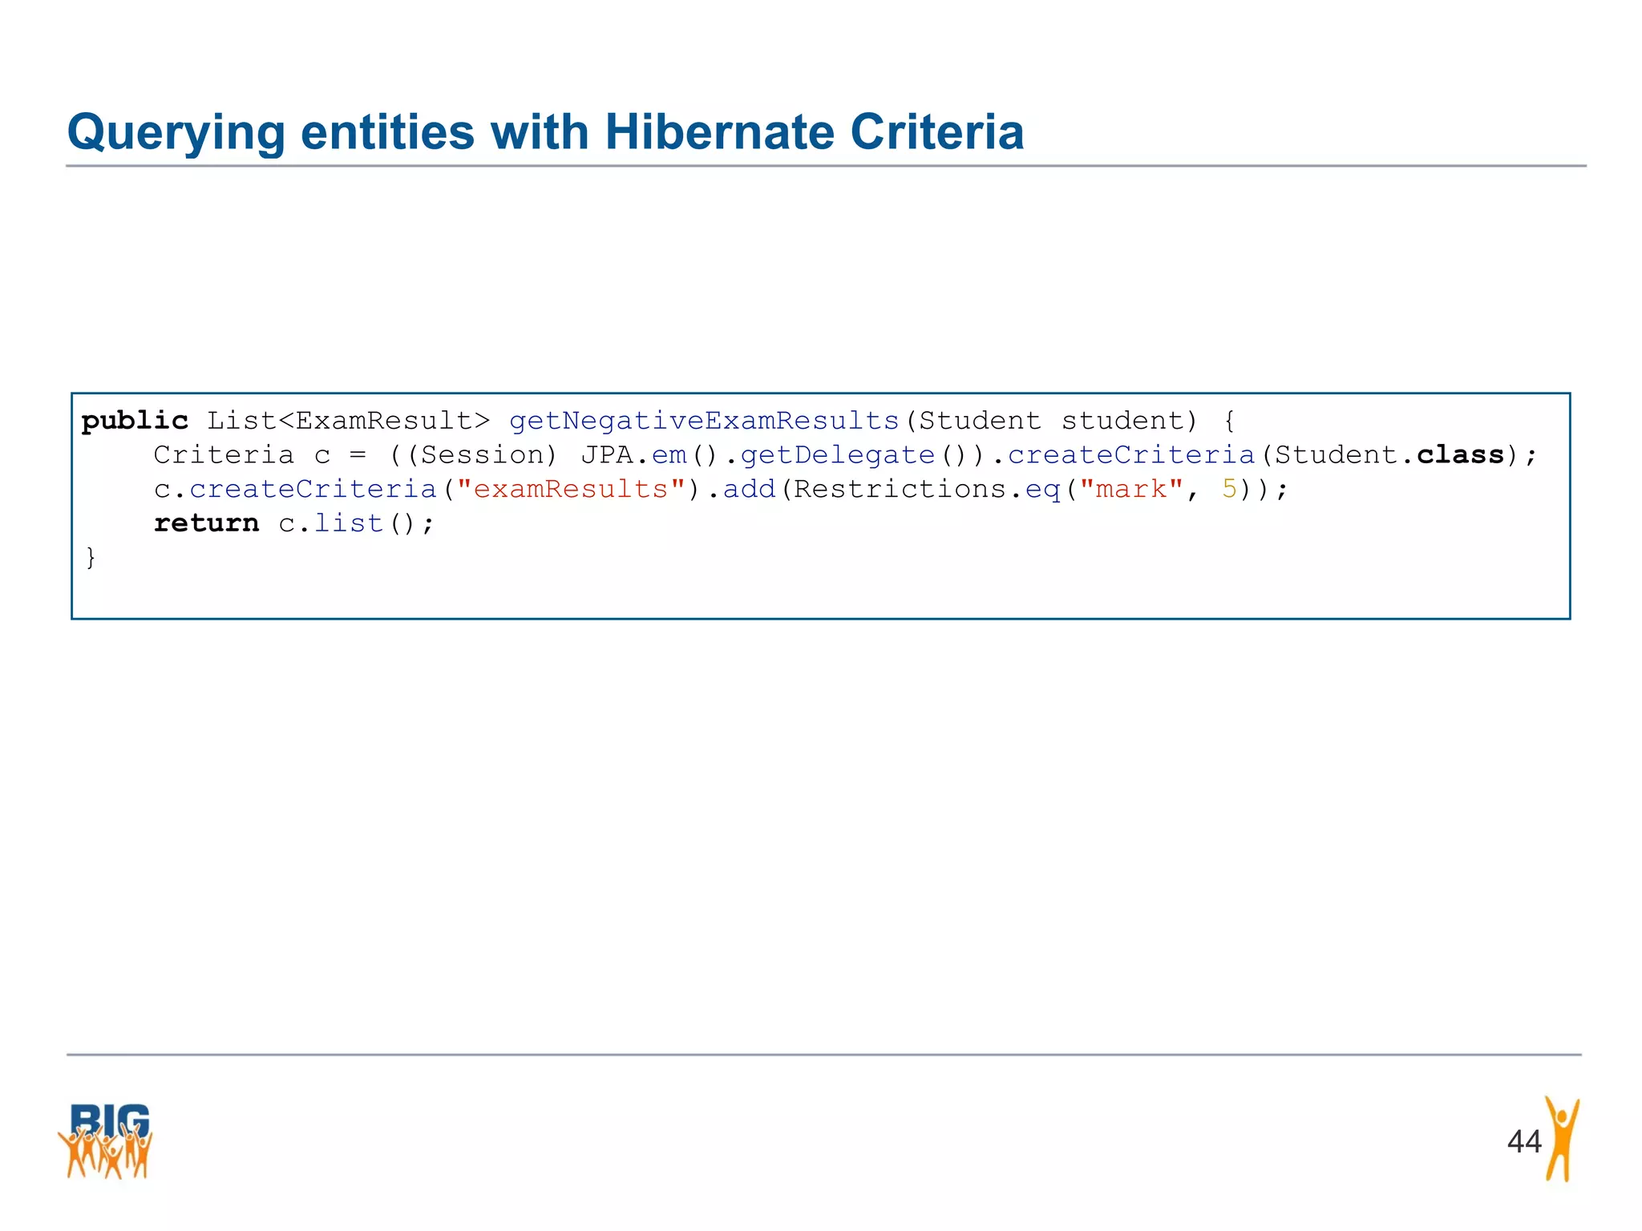This screenshot has height=1231, width=1642.
Task: Click the add method call
Action: 750,489
